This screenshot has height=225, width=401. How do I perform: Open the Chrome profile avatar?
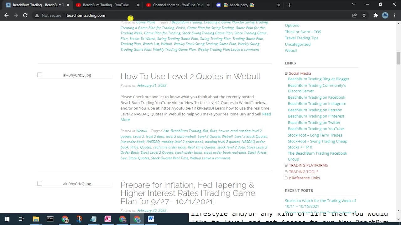(385, 15)
